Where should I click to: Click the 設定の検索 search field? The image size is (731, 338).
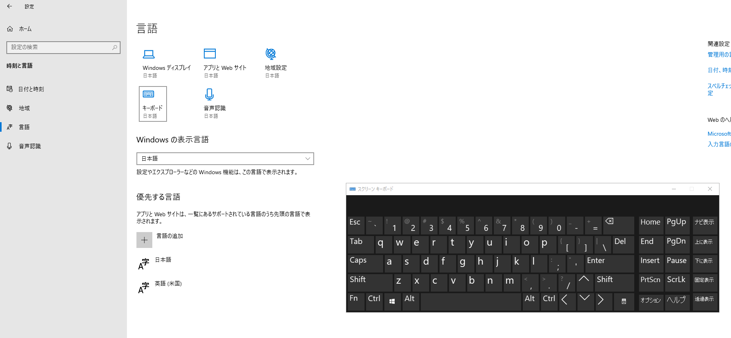click(x=63, y=47)
